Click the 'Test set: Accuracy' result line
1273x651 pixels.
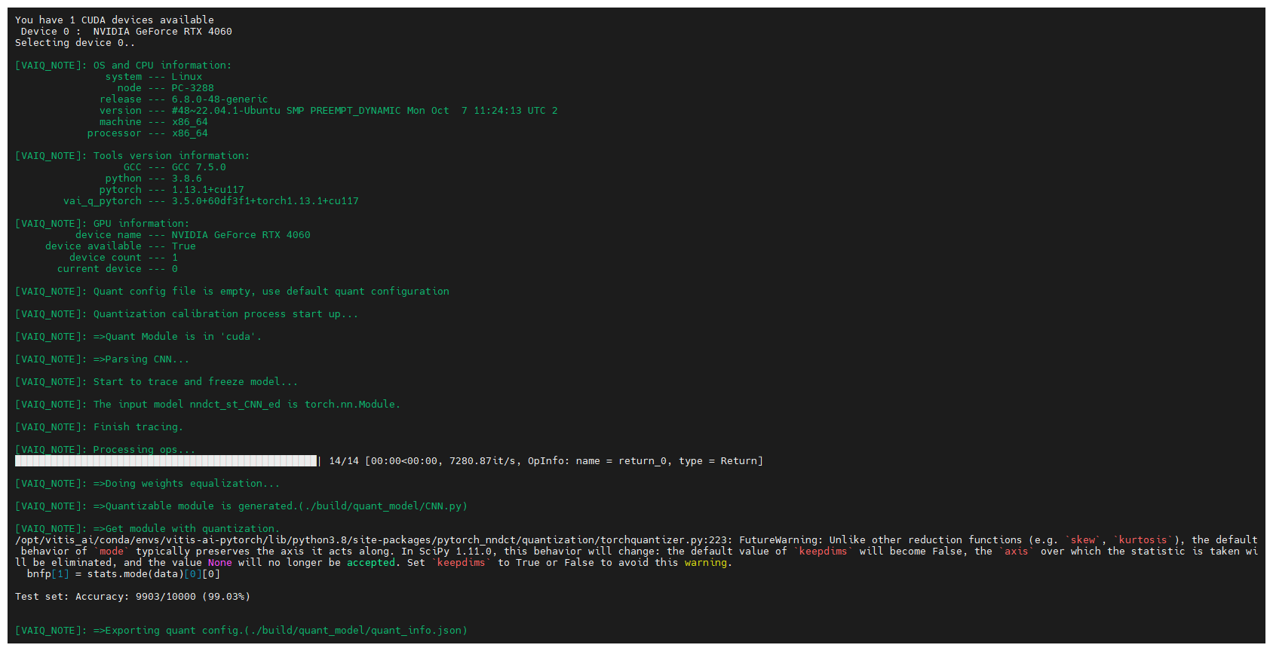(x=133, y=597)
